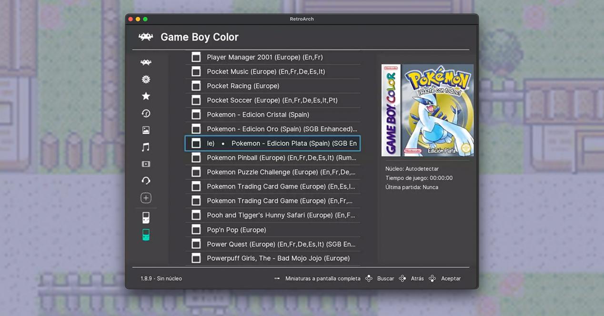
Task: Click the Núcleo: Autodetectar text
Action: click(412, 169)
